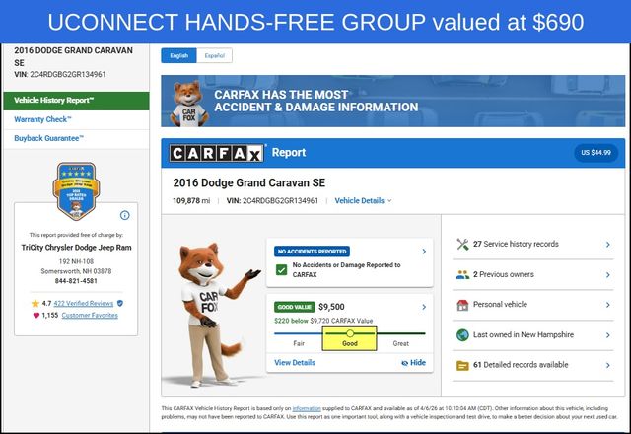Click the CARFAX logo in report header
This screenshot has height=434, width=631.
tap(217, 153)
